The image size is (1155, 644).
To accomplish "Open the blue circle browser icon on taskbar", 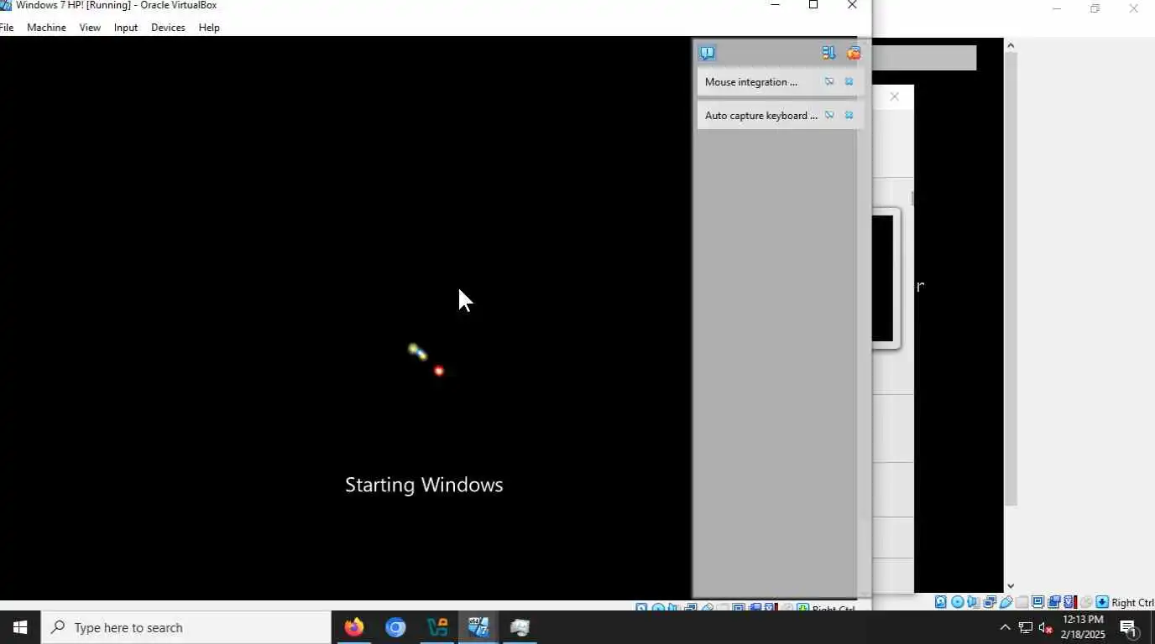I will pyautogui.click(x=395, y=627).
